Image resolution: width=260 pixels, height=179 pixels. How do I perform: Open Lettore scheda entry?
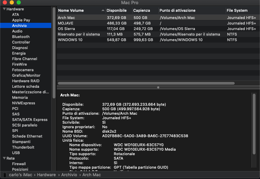[26, 86]
